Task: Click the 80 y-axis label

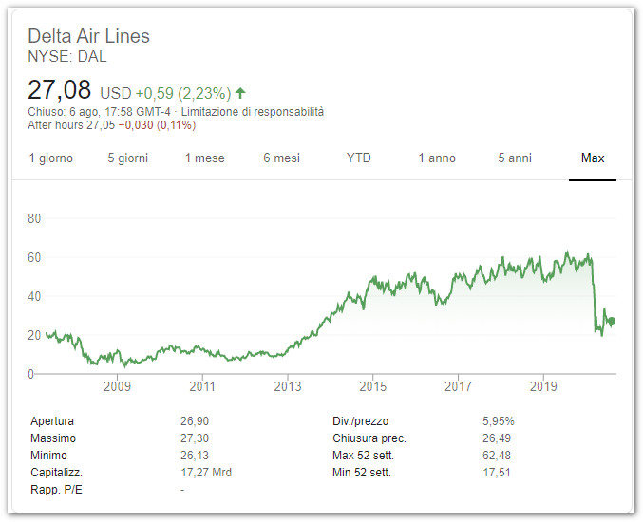Action: click(34, 218)
